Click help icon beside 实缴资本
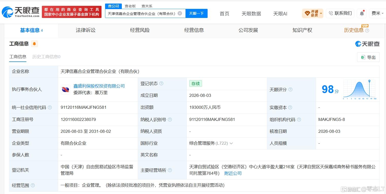 290,107
